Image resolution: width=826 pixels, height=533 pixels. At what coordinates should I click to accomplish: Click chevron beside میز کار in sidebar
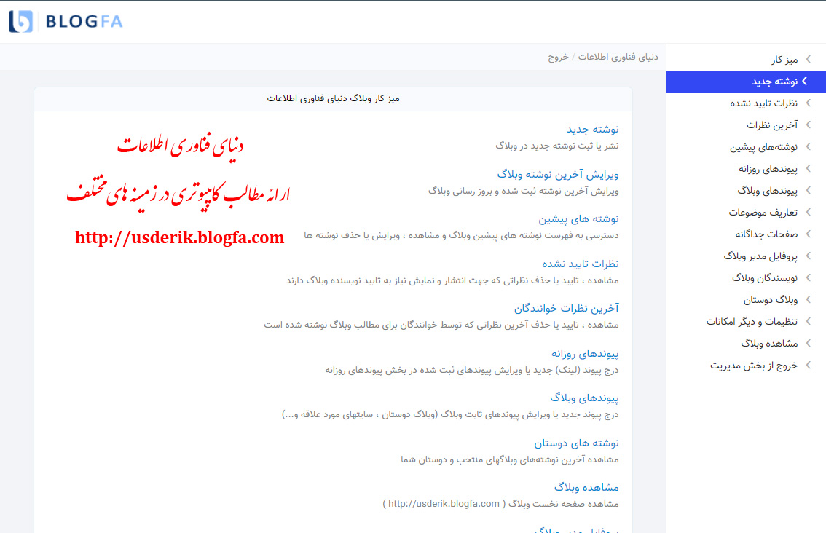tap(808, 60)
